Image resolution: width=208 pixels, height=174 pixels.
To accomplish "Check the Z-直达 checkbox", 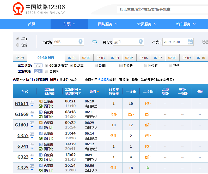I will [x=96, y=66].
